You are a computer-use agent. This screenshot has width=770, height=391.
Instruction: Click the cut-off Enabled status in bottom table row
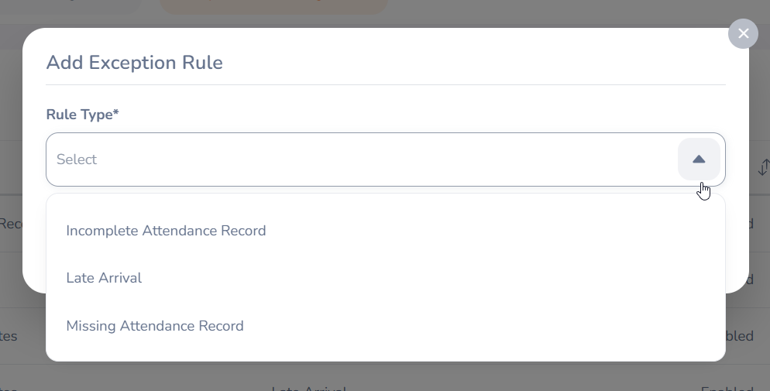[727, 387]
